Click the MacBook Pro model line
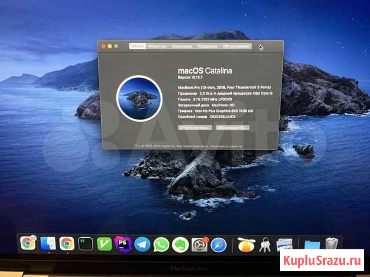The width and height of the screenshot is (370, 277). coord(224,87)
